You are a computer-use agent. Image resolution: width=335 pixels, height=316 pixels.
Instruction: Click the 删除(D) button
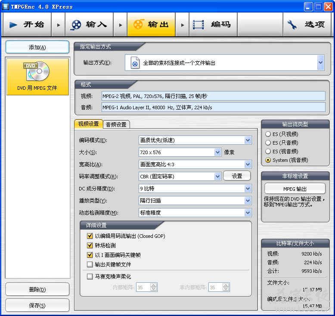pyautogui.click(x=37, y=290)
